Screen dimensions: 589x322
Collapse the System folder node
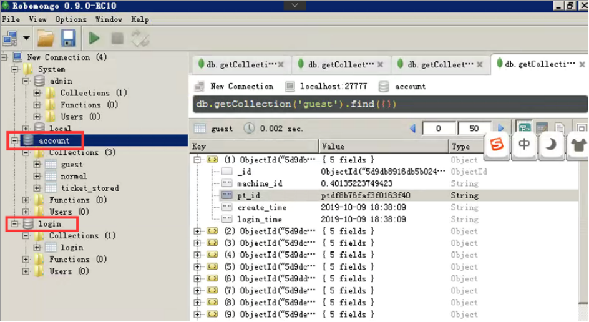point(14,69)
